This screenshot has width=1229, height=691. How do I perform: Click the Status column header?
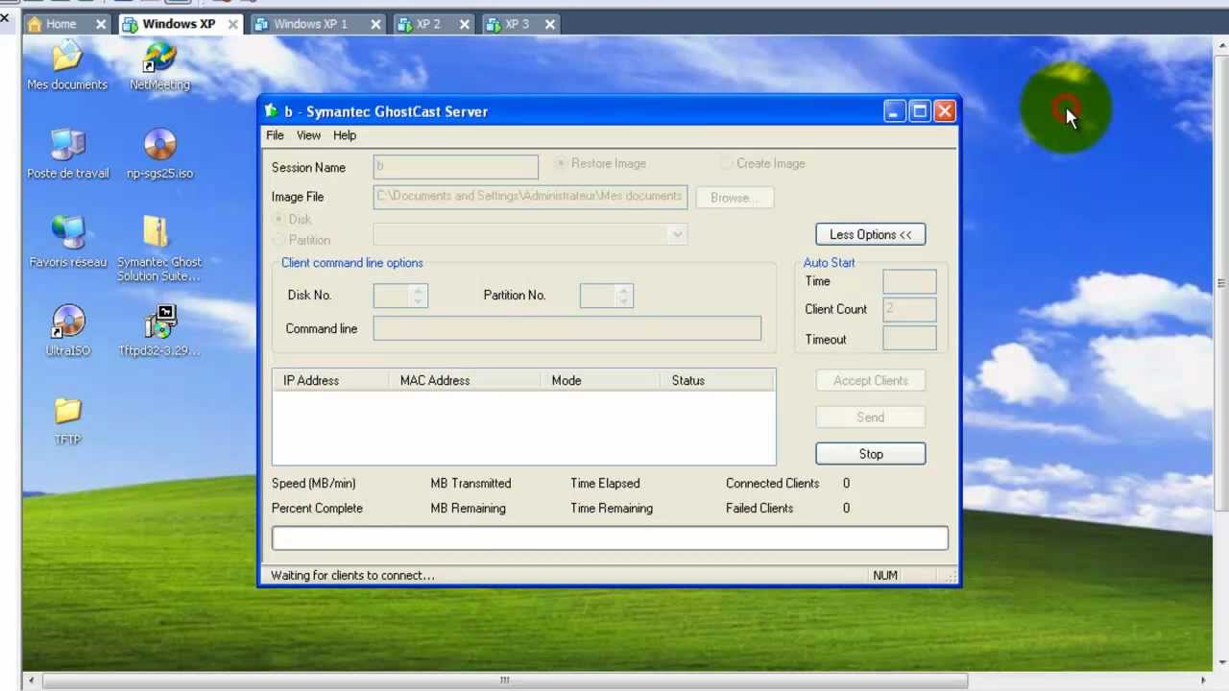pos(717,381)
